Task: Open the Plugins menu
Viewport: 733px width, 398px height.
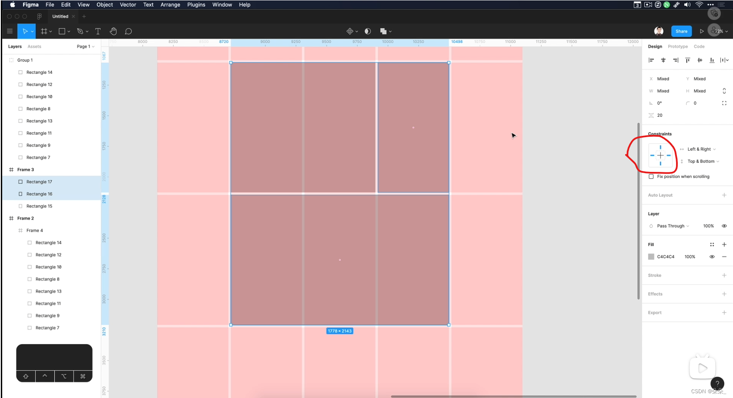Action: 196,5
